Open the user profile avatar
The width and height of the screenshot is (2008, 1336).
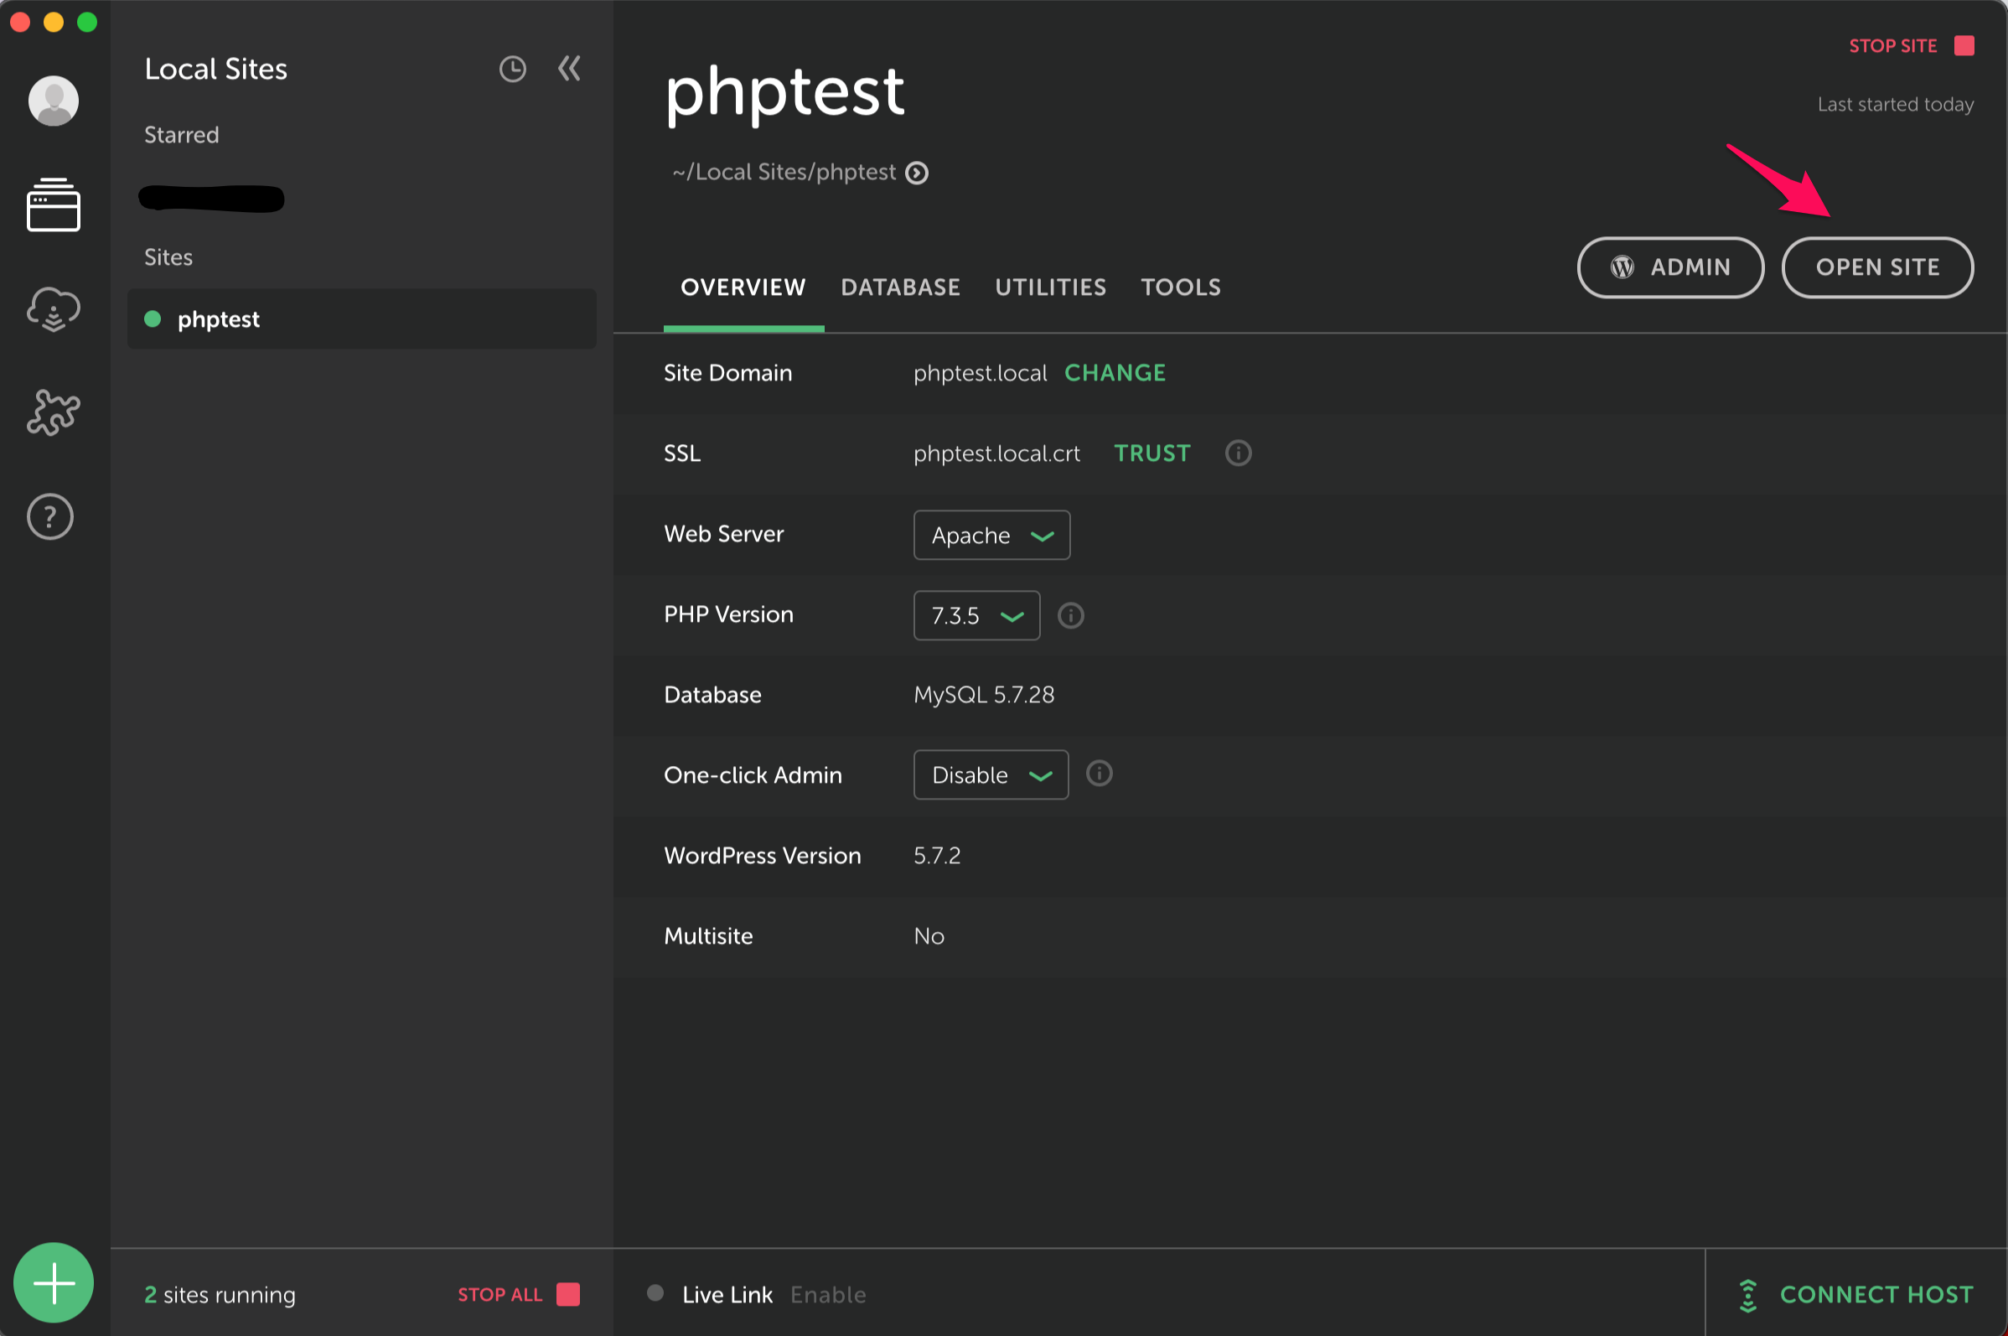[53, 100]
